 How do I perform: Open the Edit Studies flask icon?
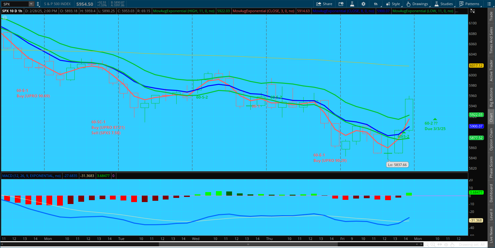pyautogui.click(x=352, y=4)
